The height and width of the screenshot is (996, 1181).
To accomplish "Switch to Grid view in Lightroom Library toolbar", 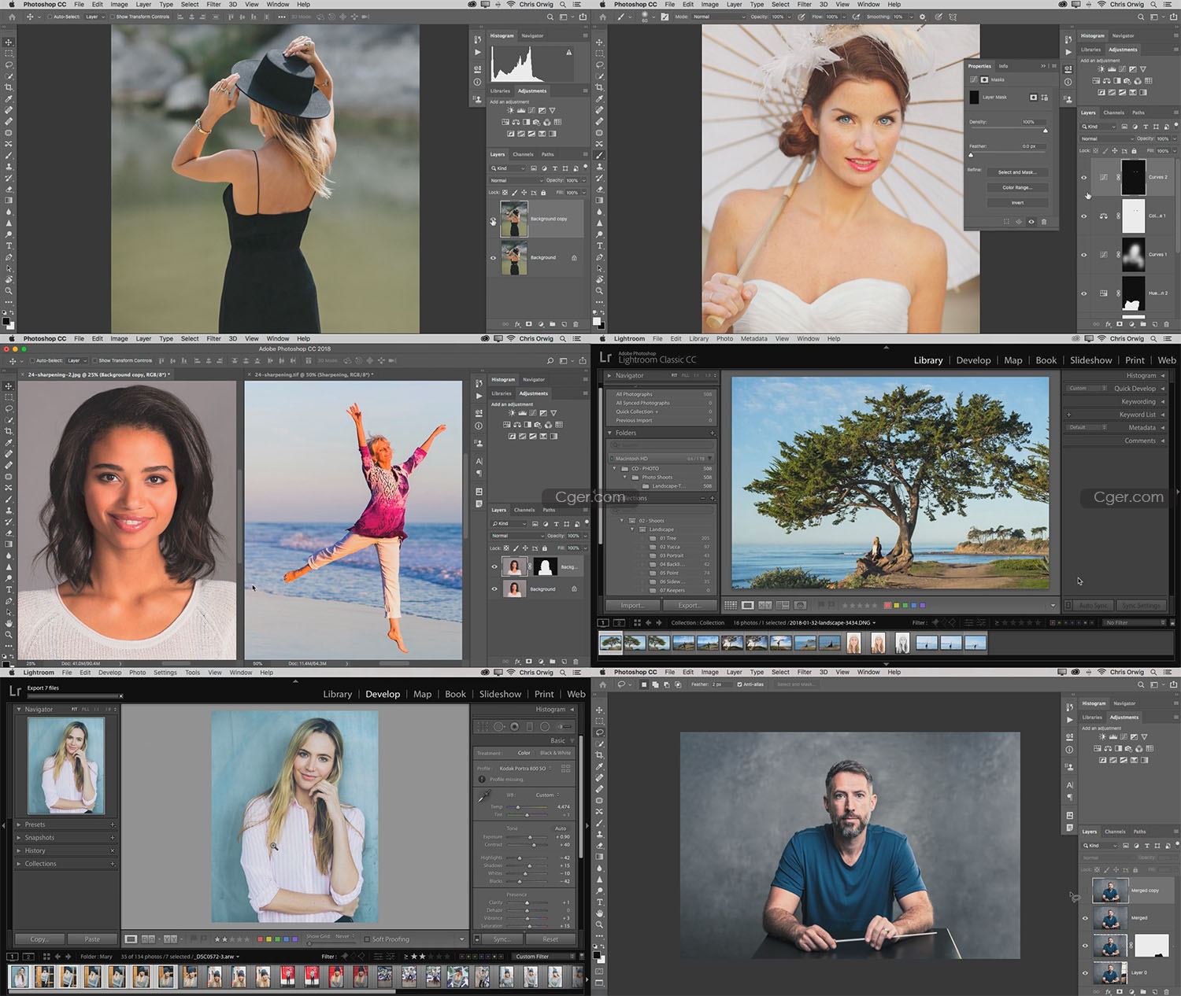I will [731, 605].
